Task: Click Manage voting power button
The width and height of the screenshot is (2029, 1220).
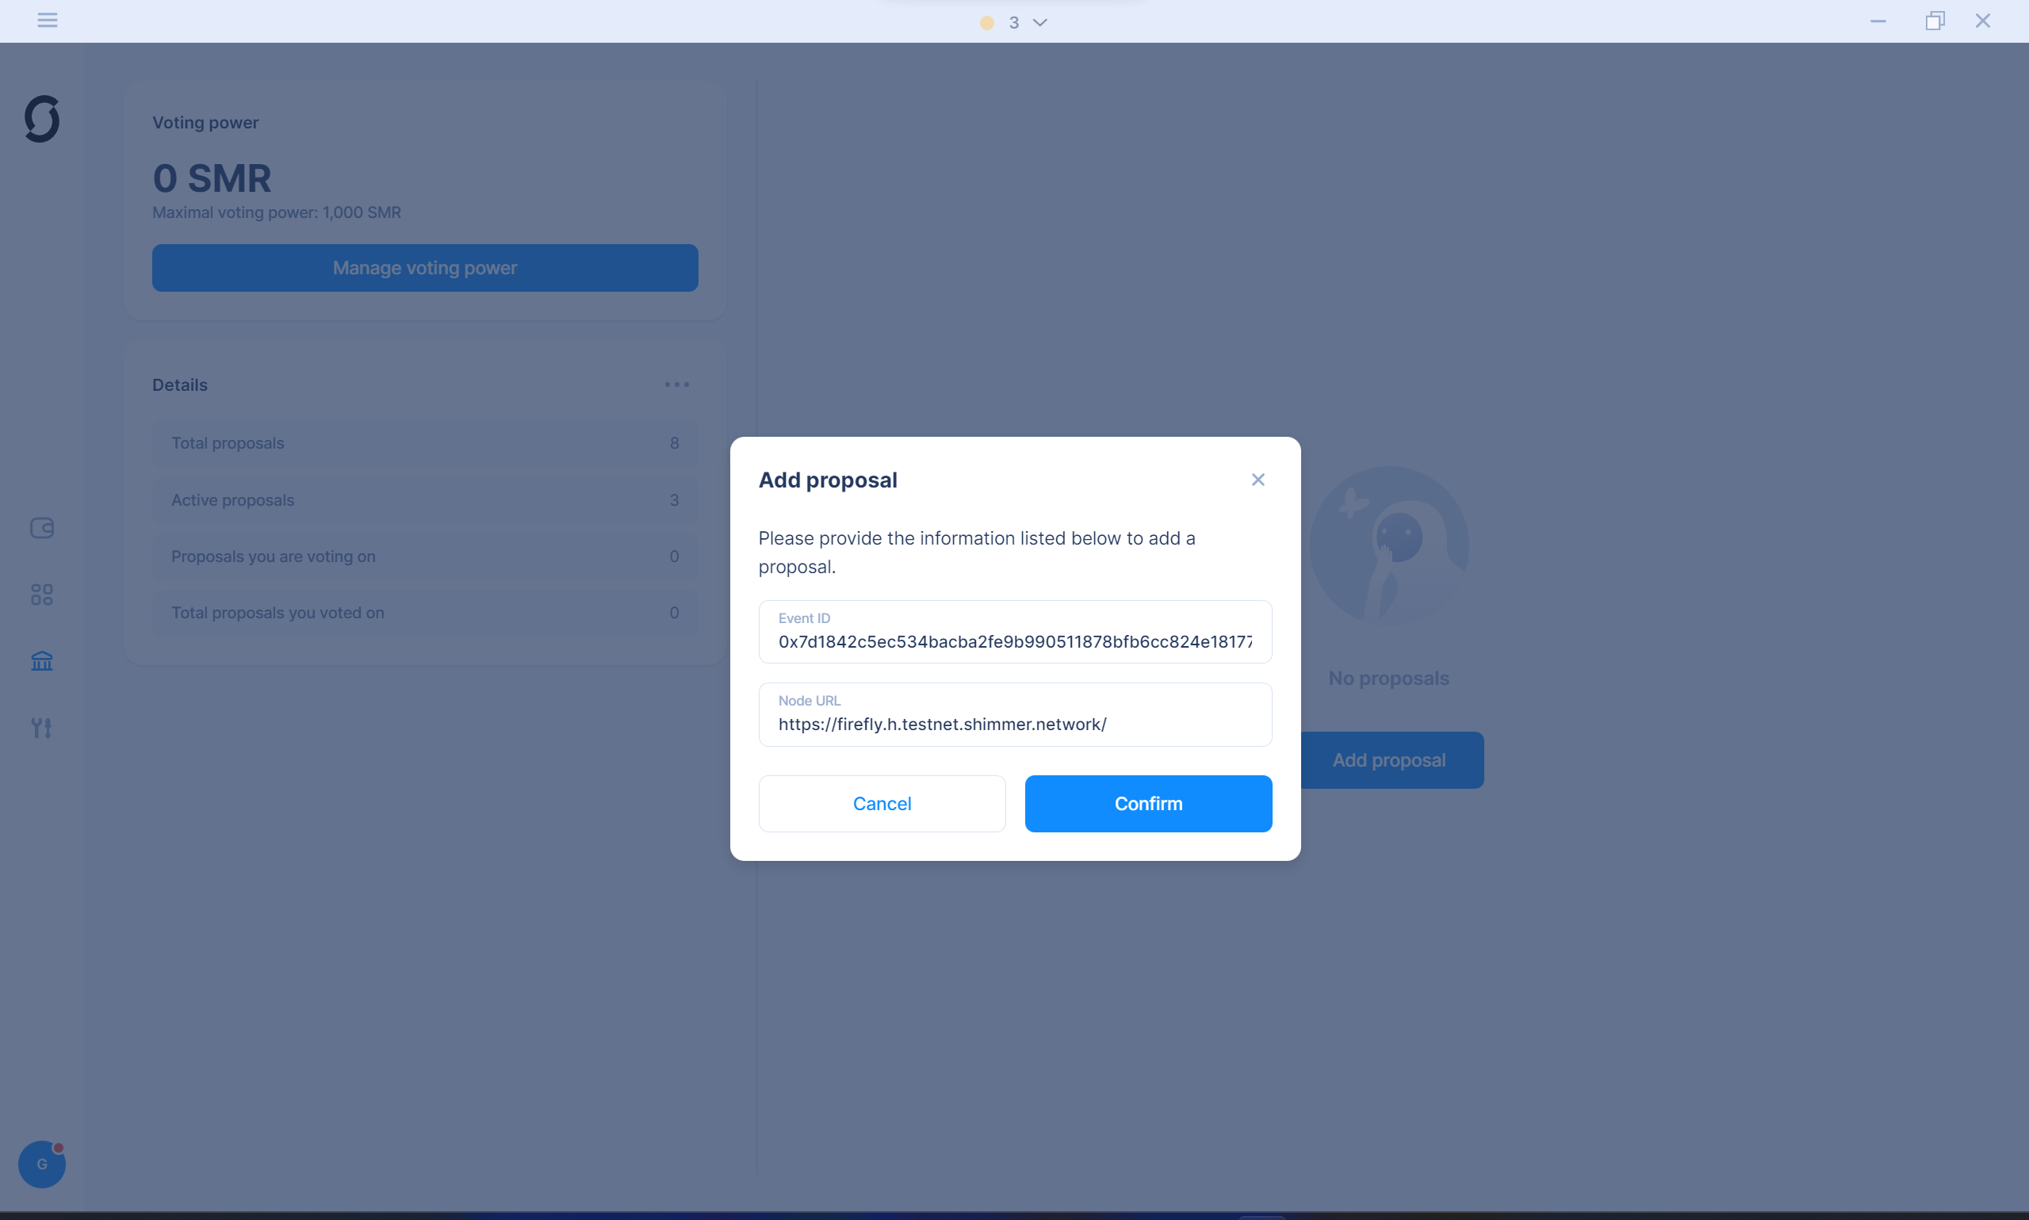Action: (426, 266)
